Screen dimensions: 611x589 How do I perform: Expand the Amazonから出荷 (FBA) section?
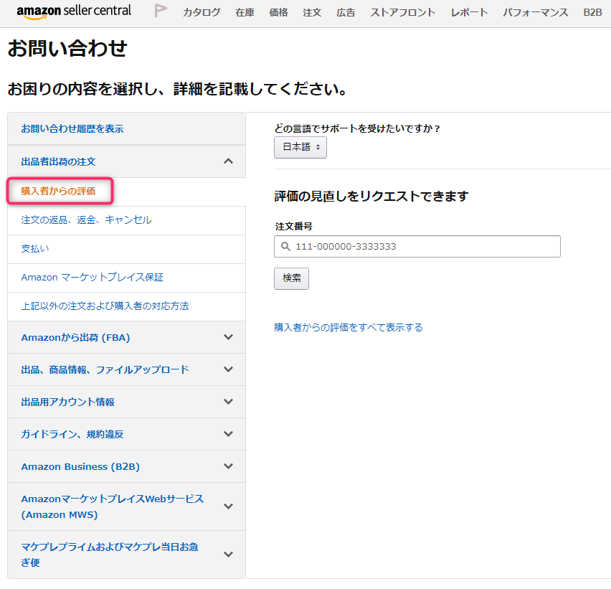click(228, 337)
